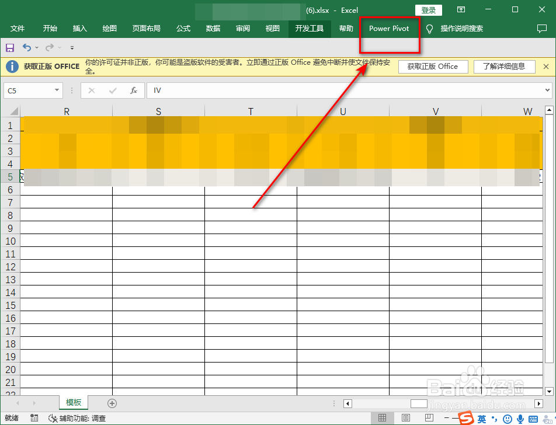Select column R header
Viewport: 556px width, 425px height.
click(67, 112)
